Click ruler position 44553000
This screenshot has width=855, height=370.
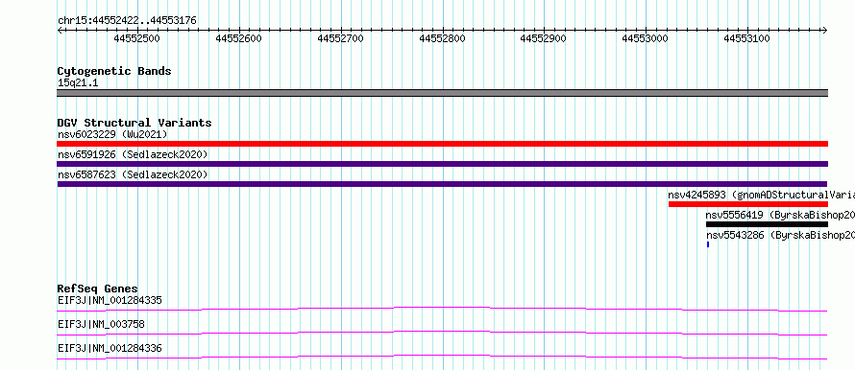[645, 38]
